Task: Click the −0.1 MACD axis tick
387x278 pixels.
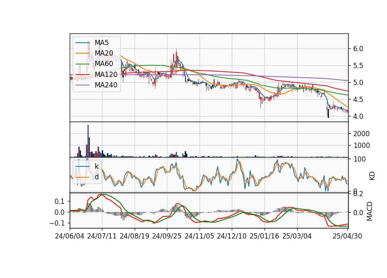Action: tap(57, 223)
